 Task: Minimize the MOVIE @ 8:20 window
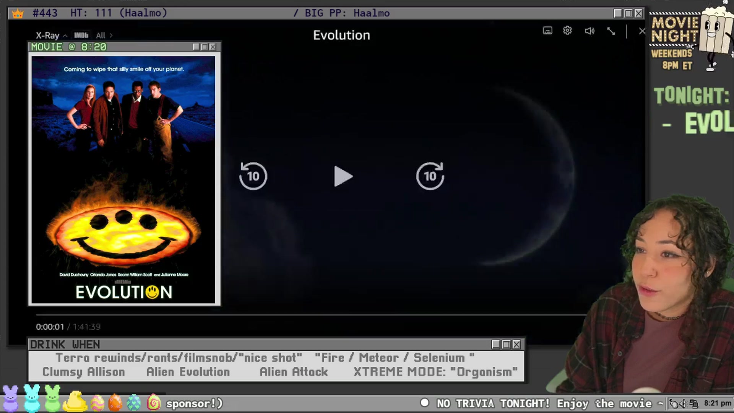196,47
